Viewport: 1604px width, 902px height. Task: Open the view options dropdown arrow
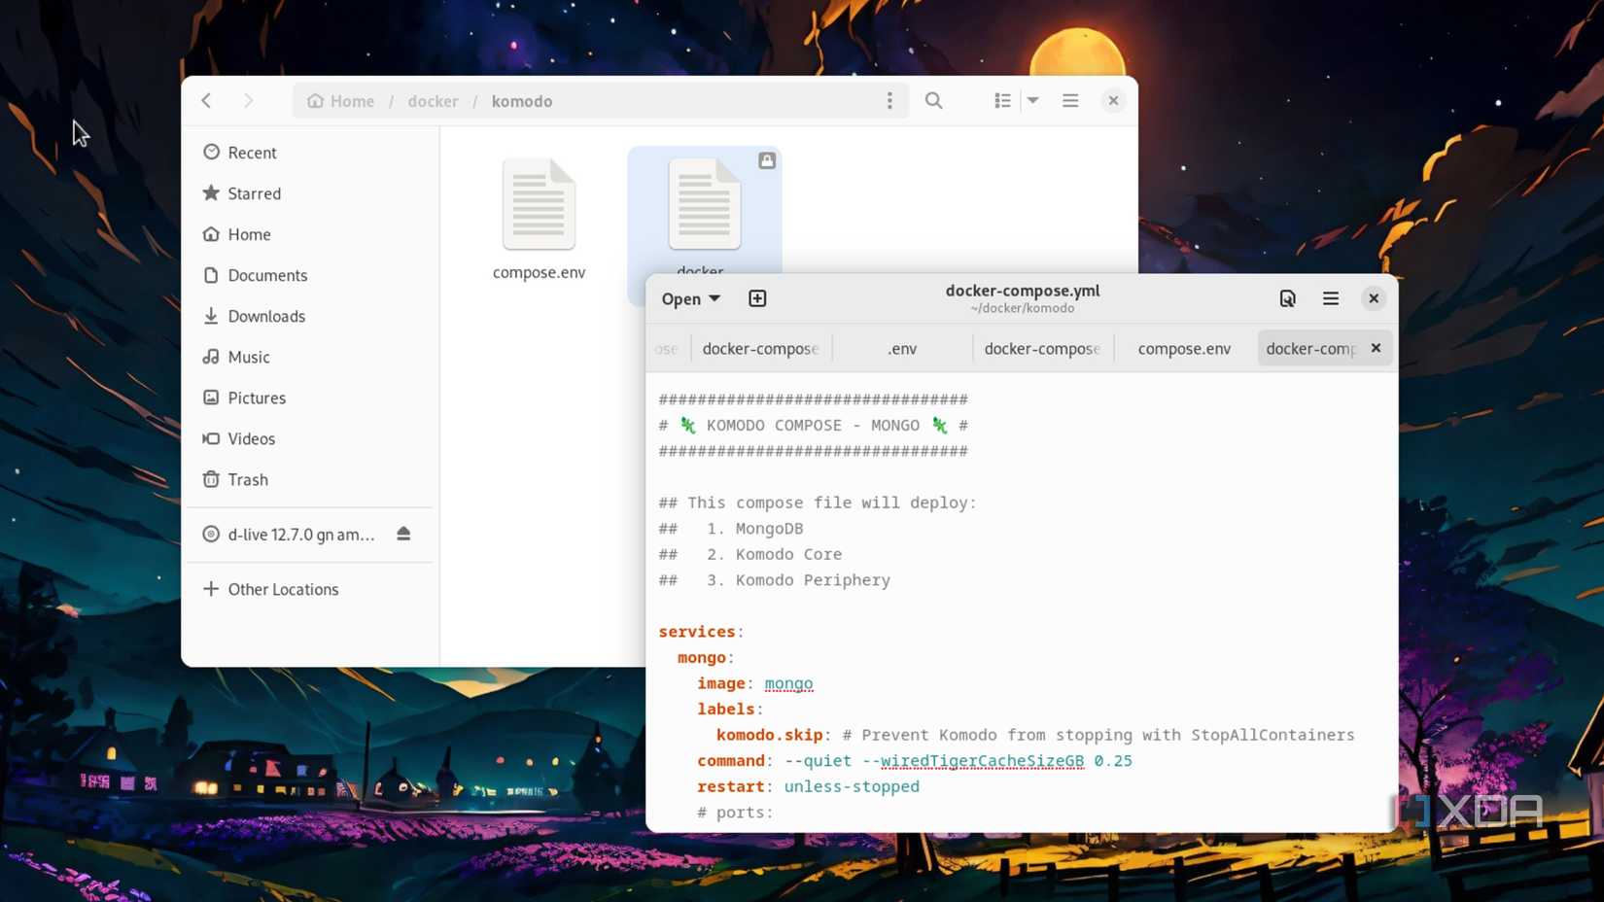point(1031,100)
